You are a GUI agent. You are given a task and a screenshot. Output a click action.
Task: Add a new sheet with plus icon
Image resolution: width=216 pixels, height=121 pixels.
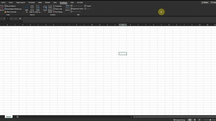tap(18, 117)
